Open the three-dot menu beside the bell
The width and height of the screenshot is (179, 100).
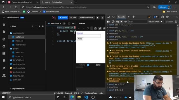(x=102, y=17)
